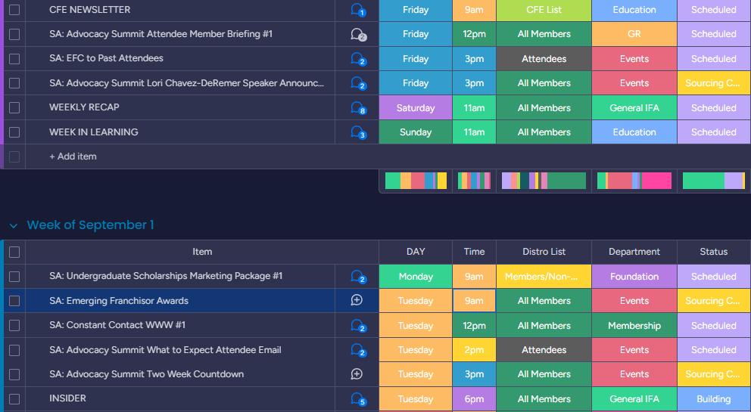Change Sourcing status of Lori Chavez-DeRemer announcement
The image size is (751, 412).
714,83
